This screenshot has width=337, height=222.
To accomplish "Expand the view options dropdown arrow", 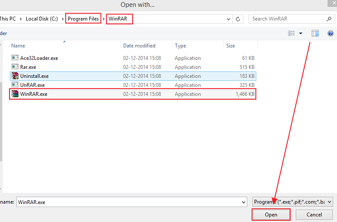I will point(301,33).
